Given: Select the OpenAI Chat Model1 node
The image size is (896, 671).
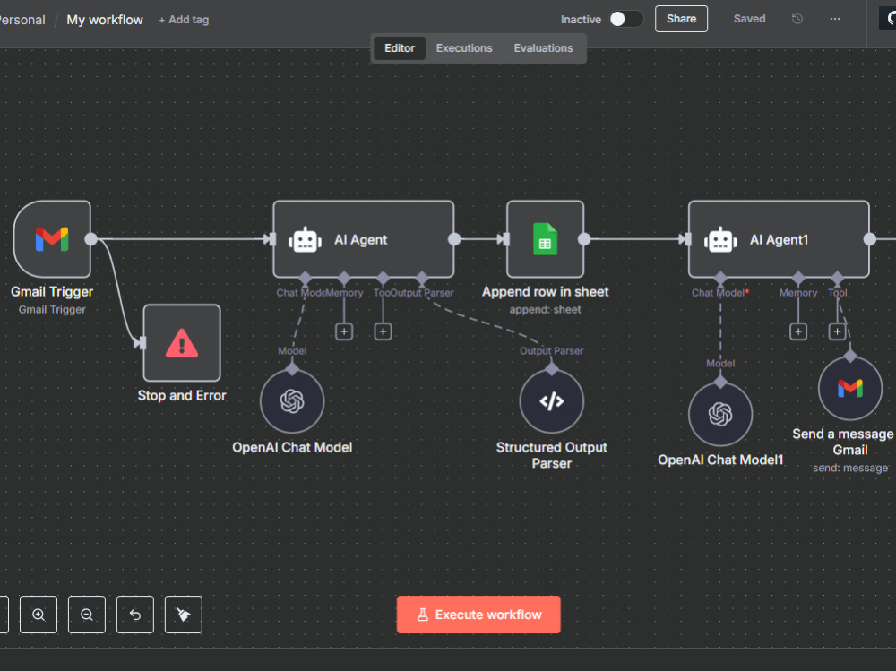Looking at the screenshot, I should point(720,414).
